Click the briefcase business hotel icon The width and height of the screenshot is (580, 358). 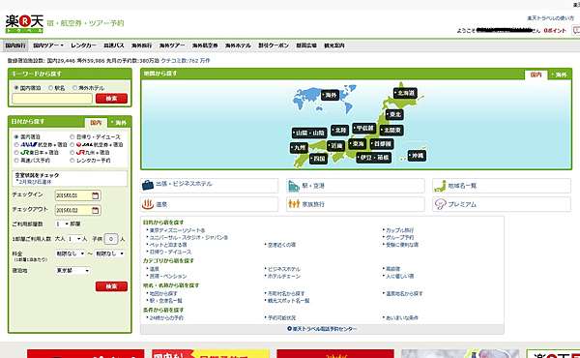click(x=147, y=185)
